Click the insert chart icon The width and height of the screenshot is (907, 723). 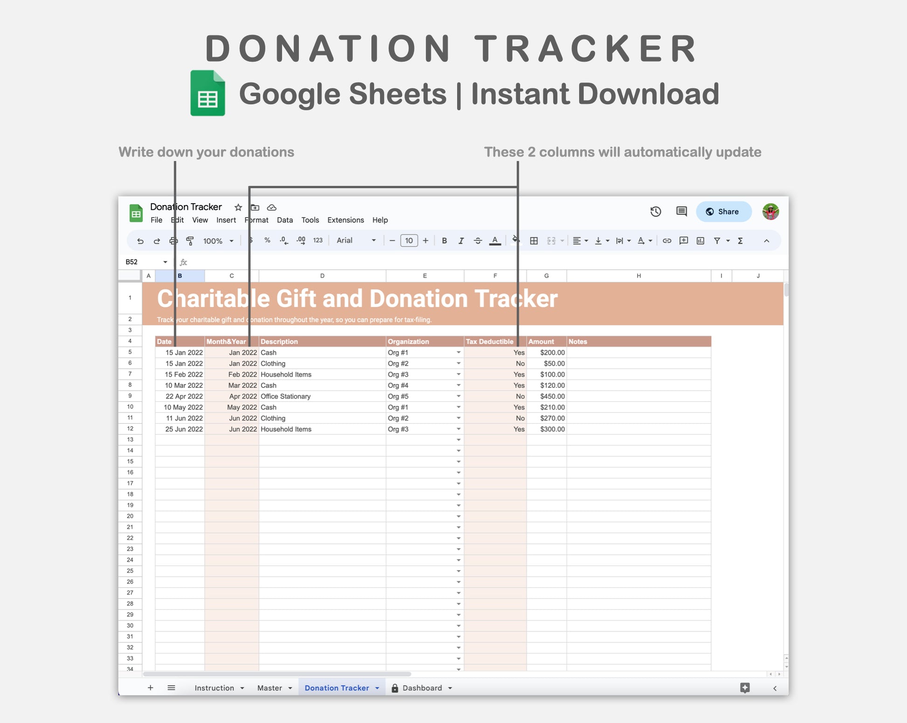click(x=700, y=241)
